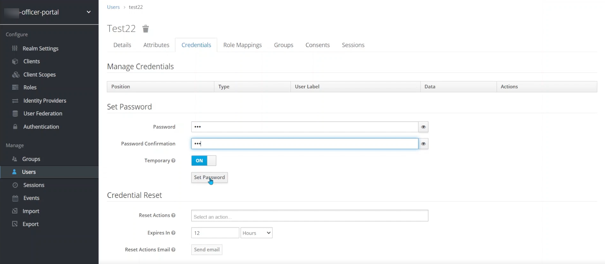Click the Events calendar icon
The height and width of the screenshot is (264, 605).
coord(15,198)
